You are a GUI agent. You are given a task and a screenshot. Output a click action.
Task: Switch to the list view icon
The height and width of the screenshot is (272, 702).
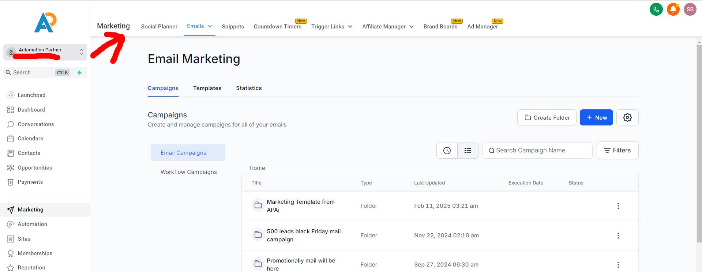[x=468, y=151]
